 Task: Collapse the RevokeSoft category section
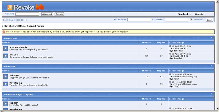(x=212, y=37)
